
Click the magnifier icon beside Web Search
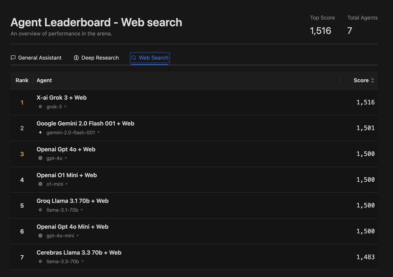point(134,58)
